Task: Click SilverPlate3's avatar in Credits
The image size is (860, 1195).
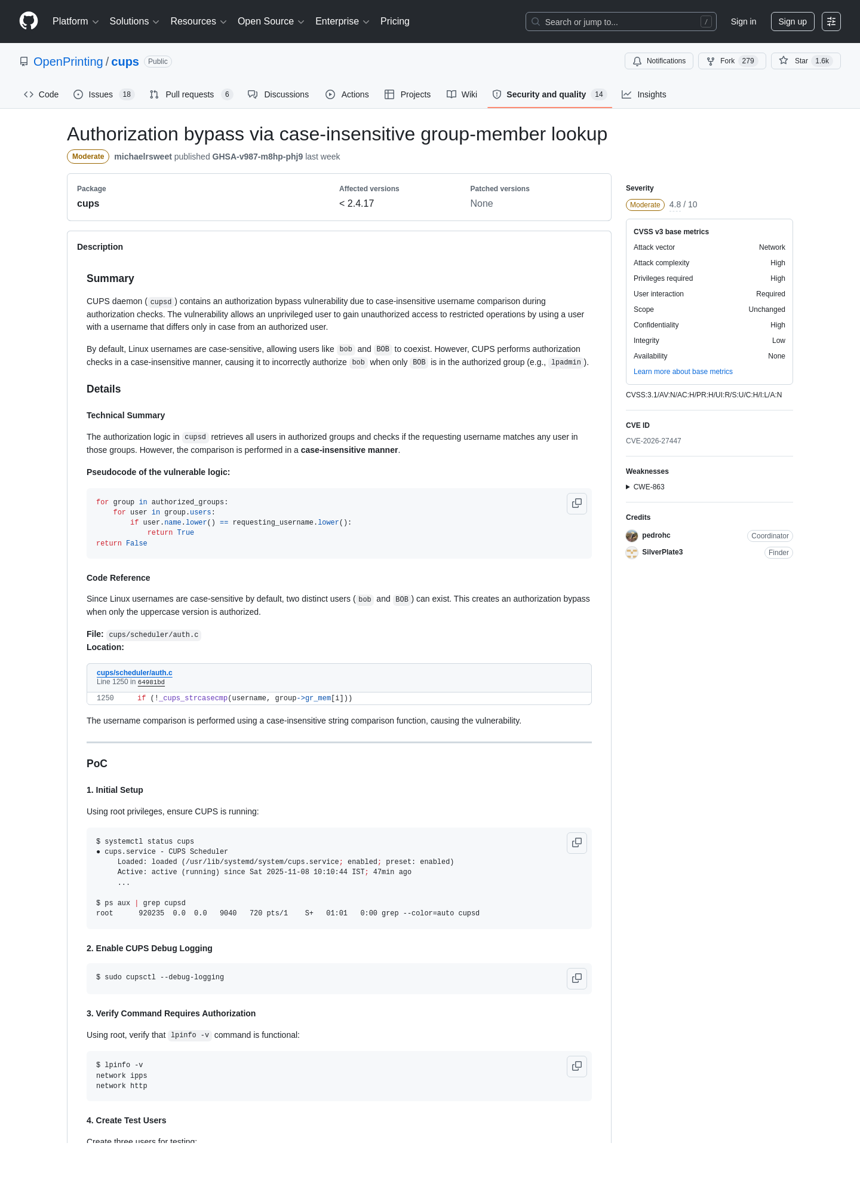Action: [632, 553]
